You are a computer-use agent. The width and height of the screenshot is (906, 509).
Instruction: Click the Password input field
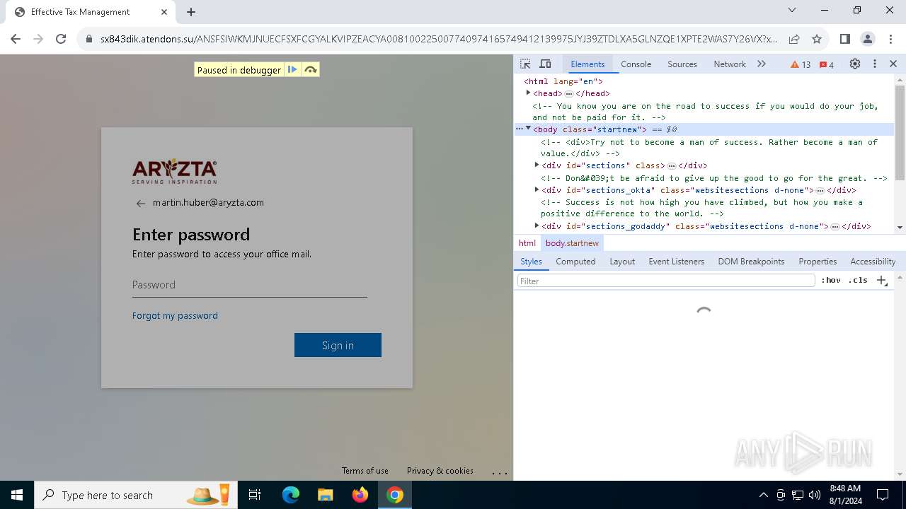coord(249,285)
